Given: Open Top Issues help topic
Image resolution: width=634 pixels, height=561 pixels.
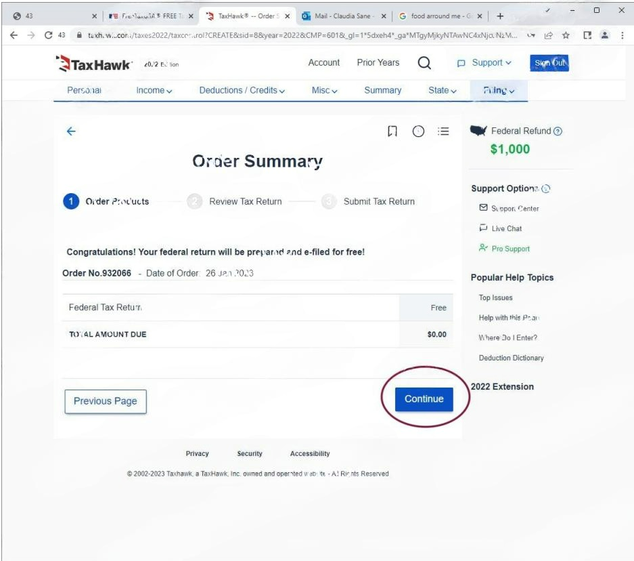Looking at the screenshot, I should pos(495,297).
